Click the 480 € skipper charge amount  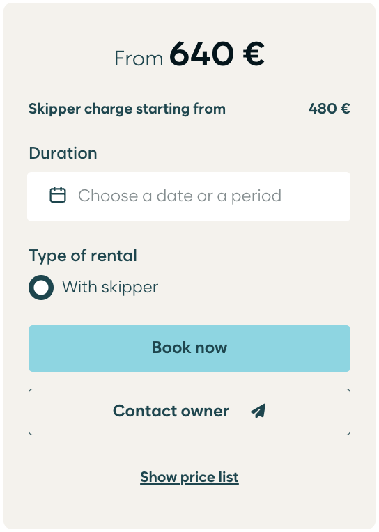[329, 109]
